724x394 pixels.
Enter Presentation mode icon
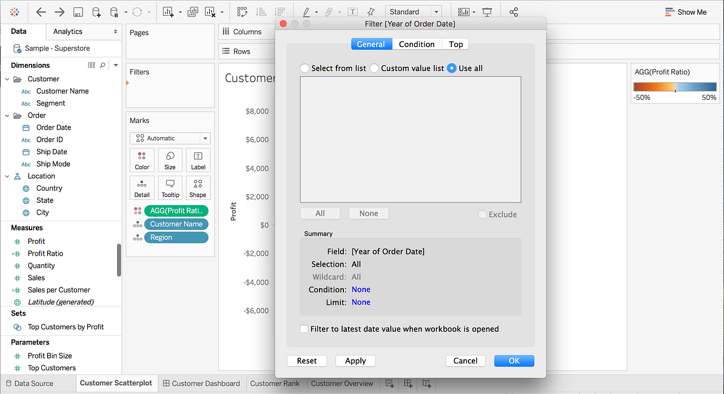tap(487, 12)
